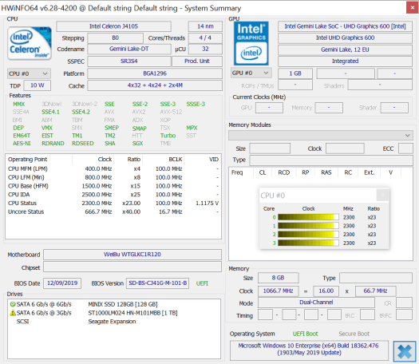Click the Freq memory timing column header
419x364 pixels.
241,172
